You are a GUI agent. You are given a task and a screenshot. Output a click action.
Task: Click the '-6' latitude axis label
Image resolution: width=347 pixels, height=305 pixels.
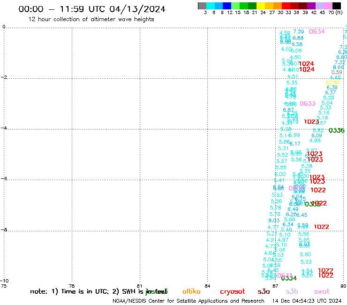(4, 178)
